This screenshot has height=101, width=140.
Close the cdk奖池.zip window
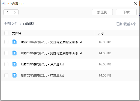[135, 3]
